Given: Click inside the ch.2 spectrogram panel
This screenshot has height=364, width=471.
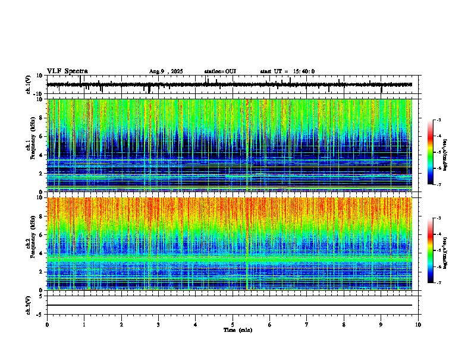Looking at the screenshot, I should click(229, 244).
